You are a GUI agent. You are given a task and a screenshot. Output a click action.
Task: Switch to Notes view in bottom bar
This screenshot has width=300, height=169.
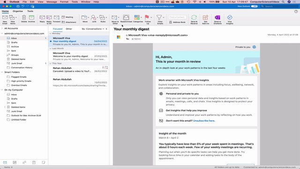point(44,162)
